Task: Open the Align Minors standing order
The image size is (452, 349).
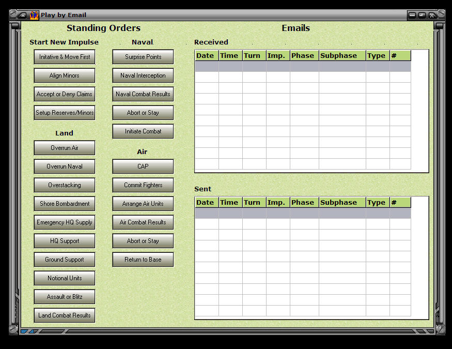Action: 65,75
